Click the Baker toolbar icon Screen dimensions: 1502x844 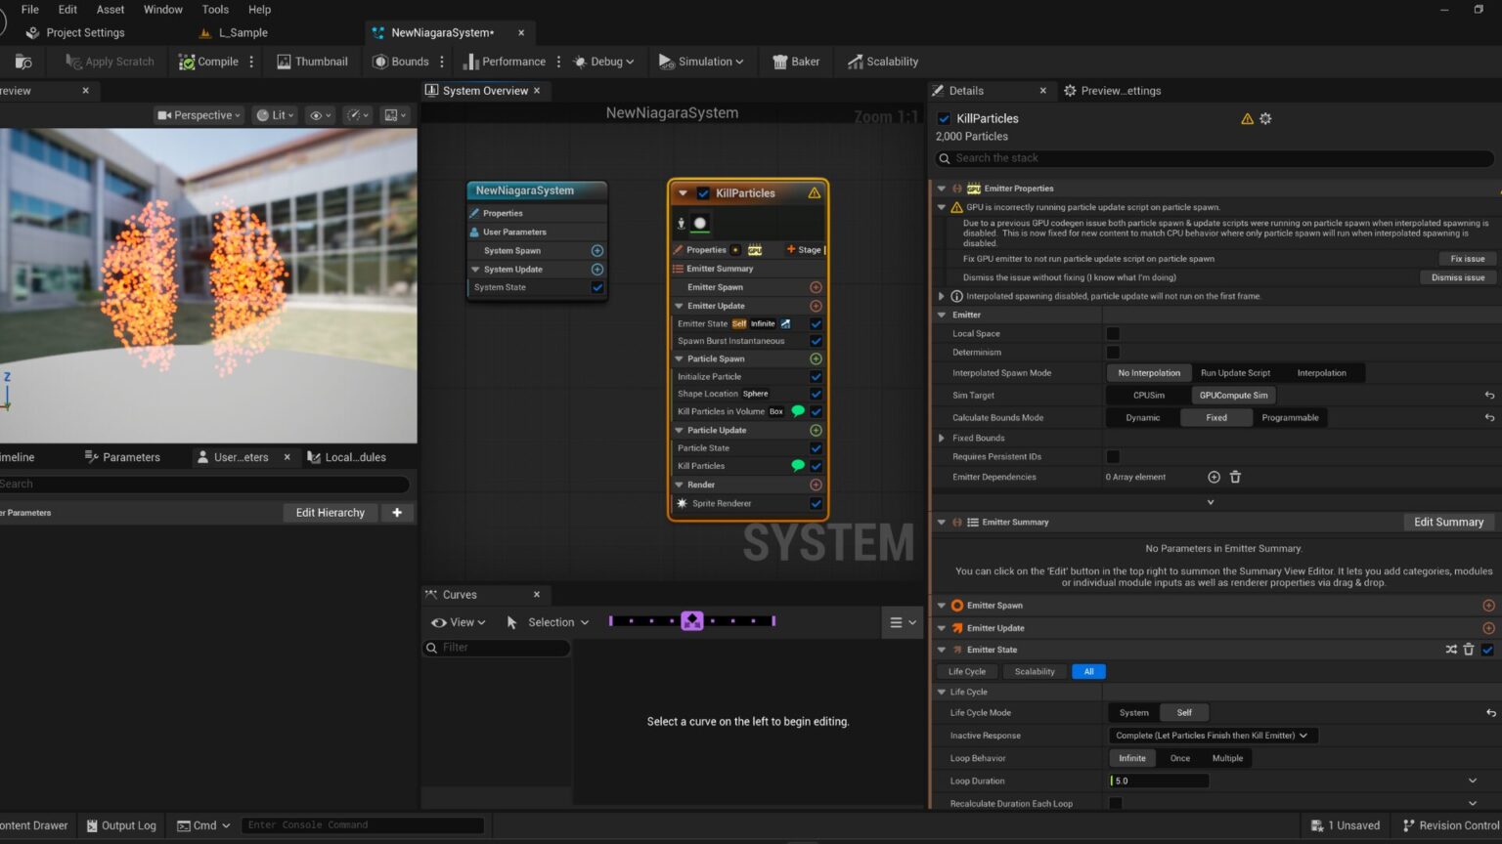(795, 61)
